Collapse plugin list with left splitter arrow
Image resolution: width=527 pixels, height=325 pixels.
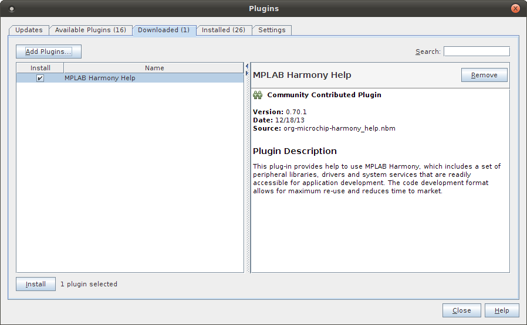pos(247,66)
